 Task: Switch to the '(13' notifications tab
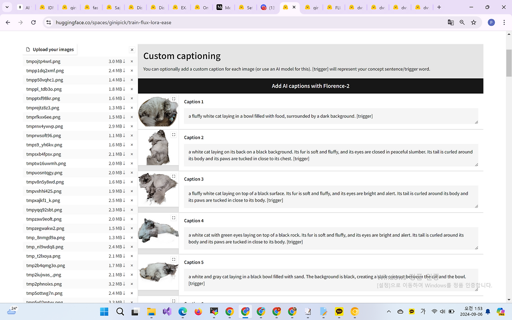tap(268, 7)
